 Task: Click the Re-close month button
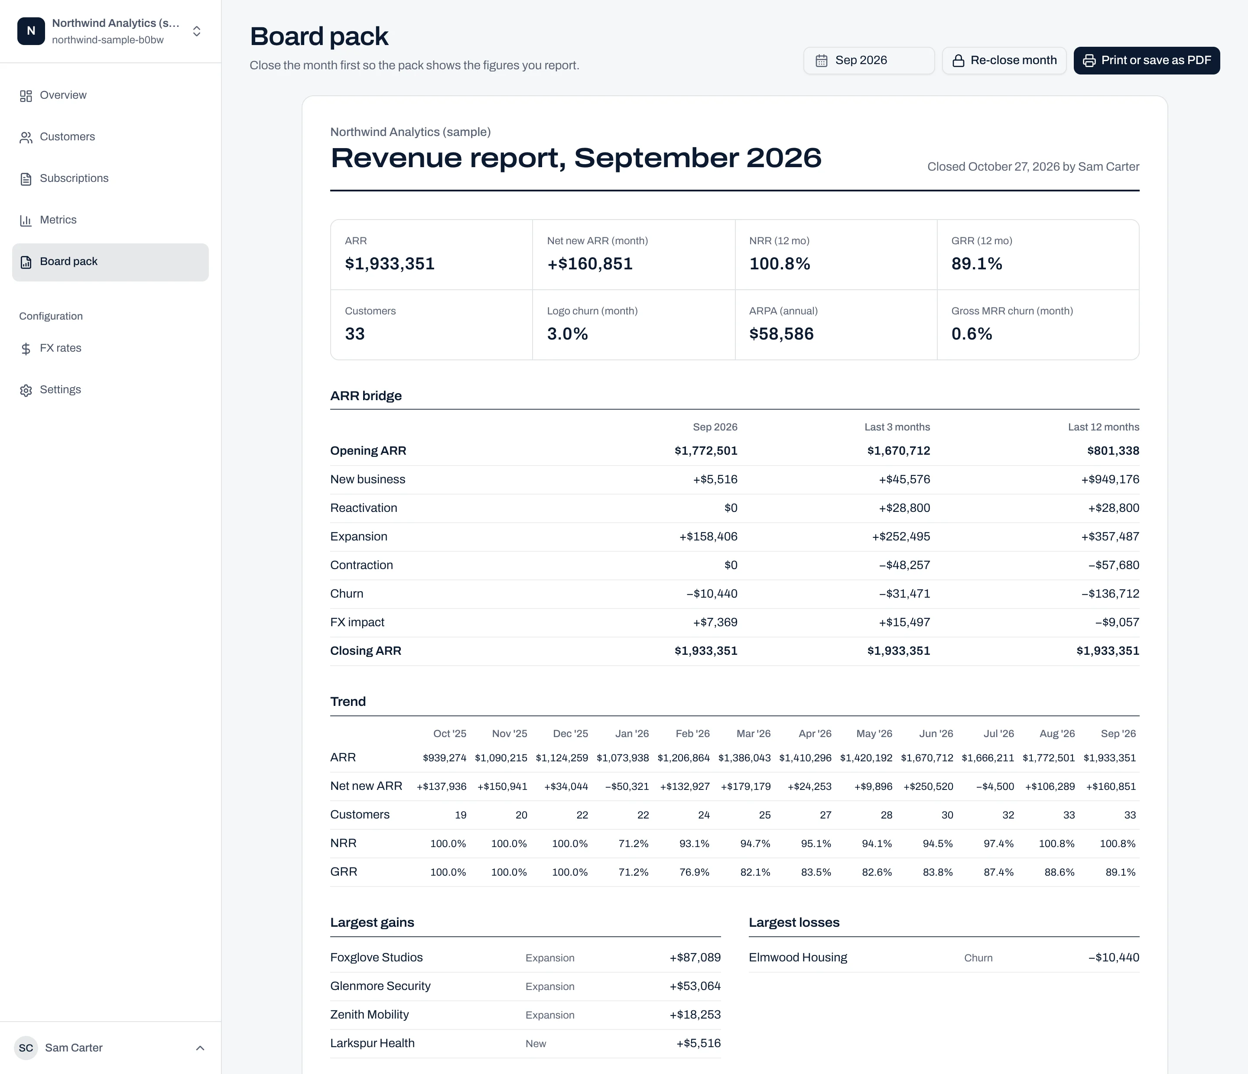pyautogui.click(x=1004, y=61)
